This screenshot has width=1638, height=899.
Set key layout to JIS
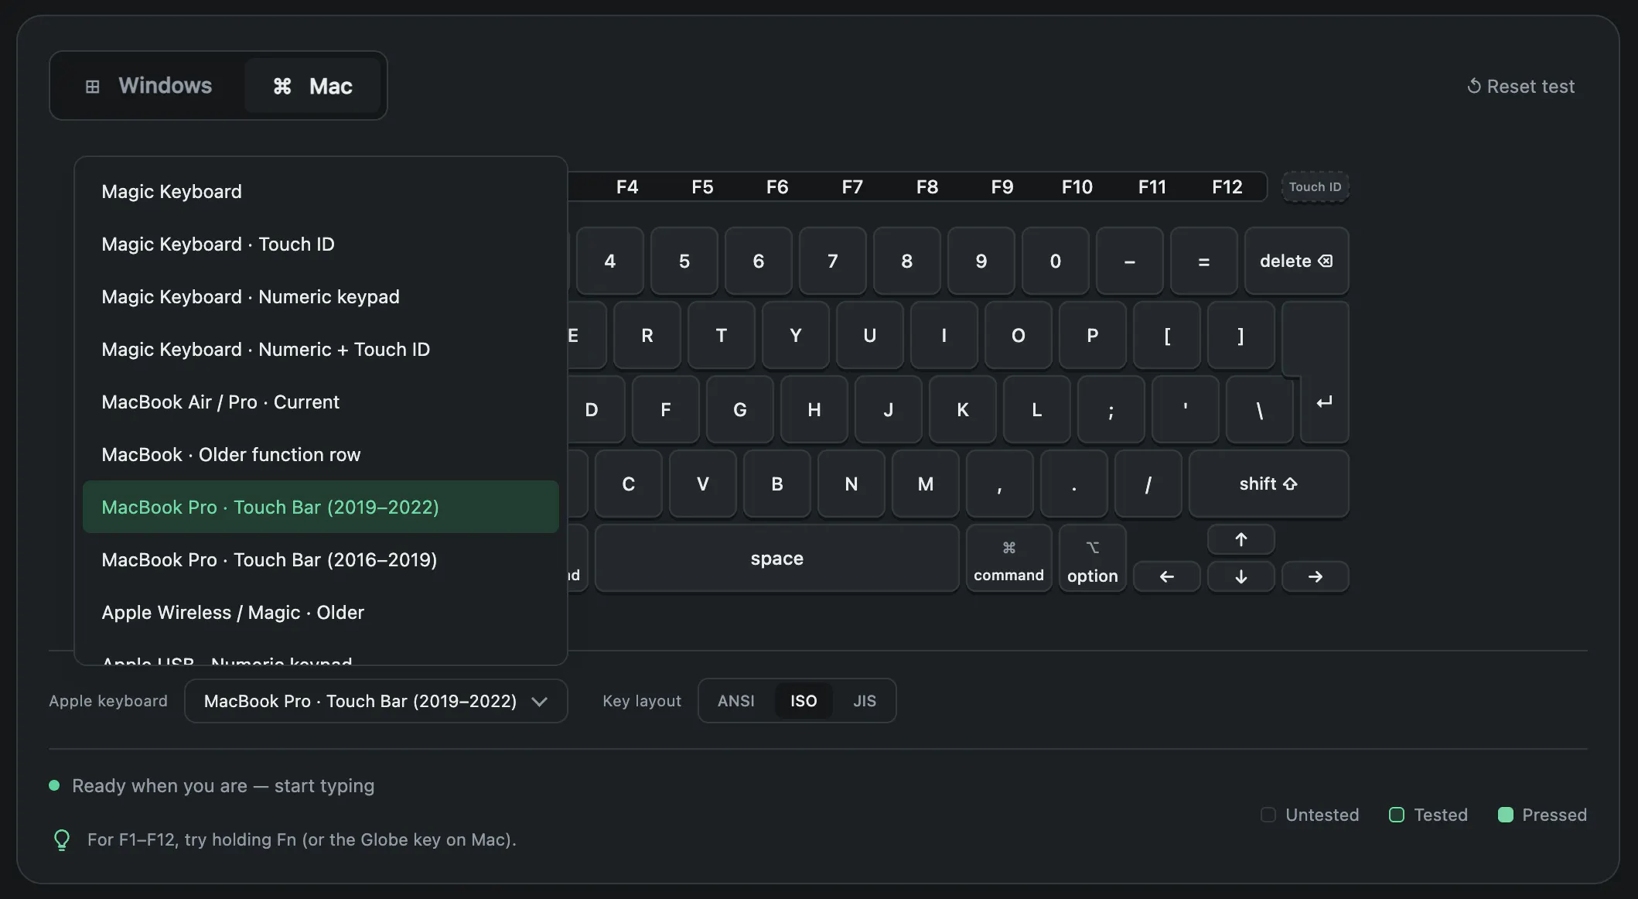click(865, 701)
